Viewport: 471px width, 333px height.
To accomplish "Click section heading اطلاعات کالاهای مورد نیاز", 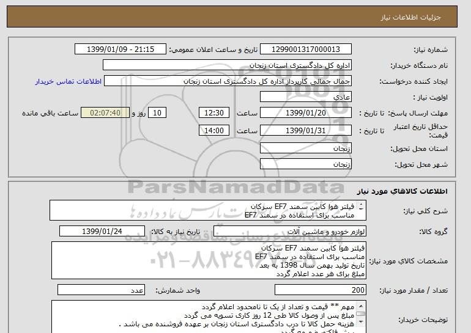I will (x=402, y=191).
